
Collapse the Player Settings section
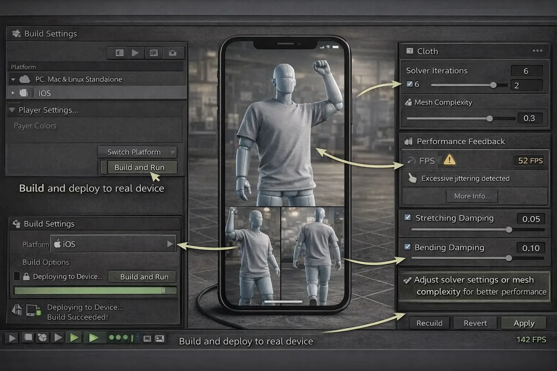coord(13,110)
